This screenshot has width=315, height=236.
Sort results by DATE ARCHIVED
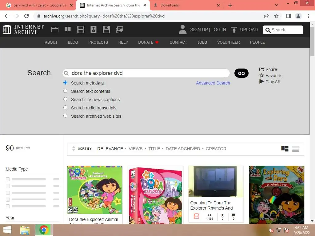(183, 149)
